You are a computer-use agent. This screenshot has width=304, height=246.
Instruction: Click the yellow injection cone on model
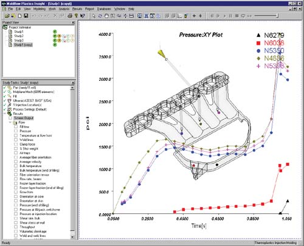(x=161, y=53)
